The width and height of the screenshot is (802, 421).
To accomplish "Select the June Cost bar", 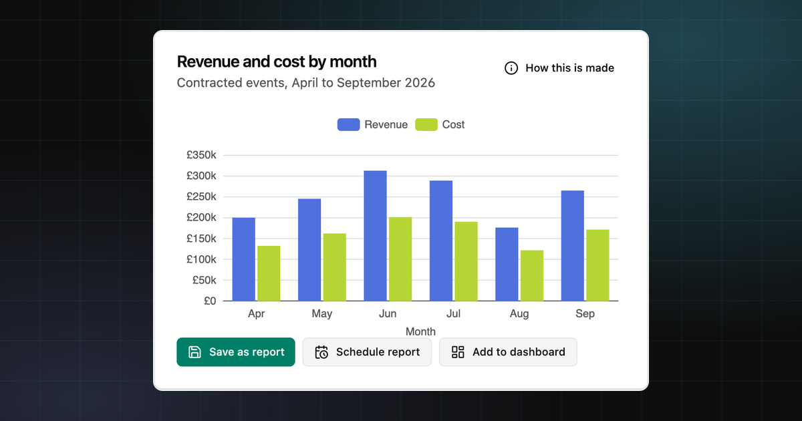I will click(x=400, y=259).
